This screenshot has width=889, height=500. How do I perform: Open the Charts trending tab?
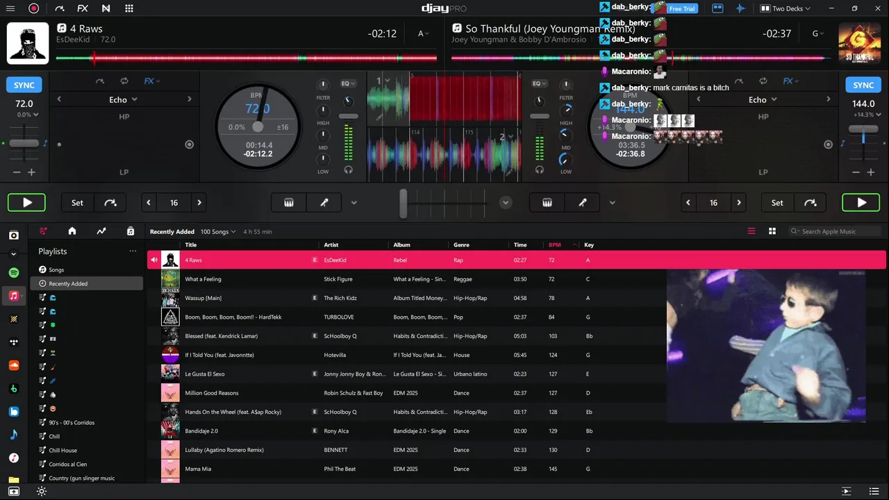[101, 231]
